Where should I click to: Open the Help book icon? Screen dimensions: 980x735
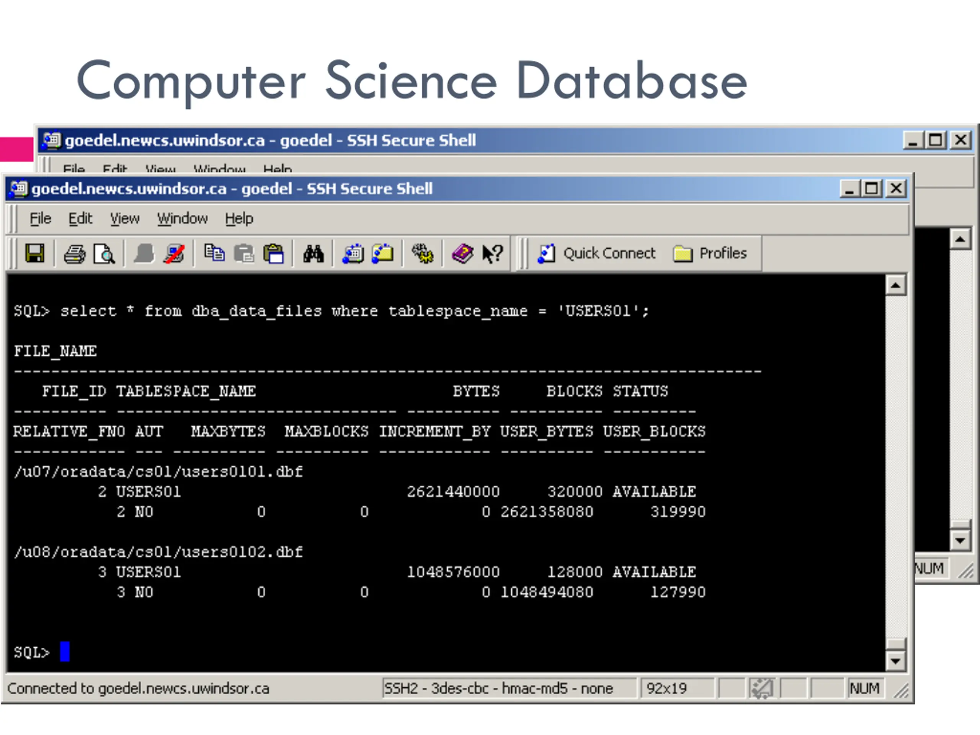point(462,254)
